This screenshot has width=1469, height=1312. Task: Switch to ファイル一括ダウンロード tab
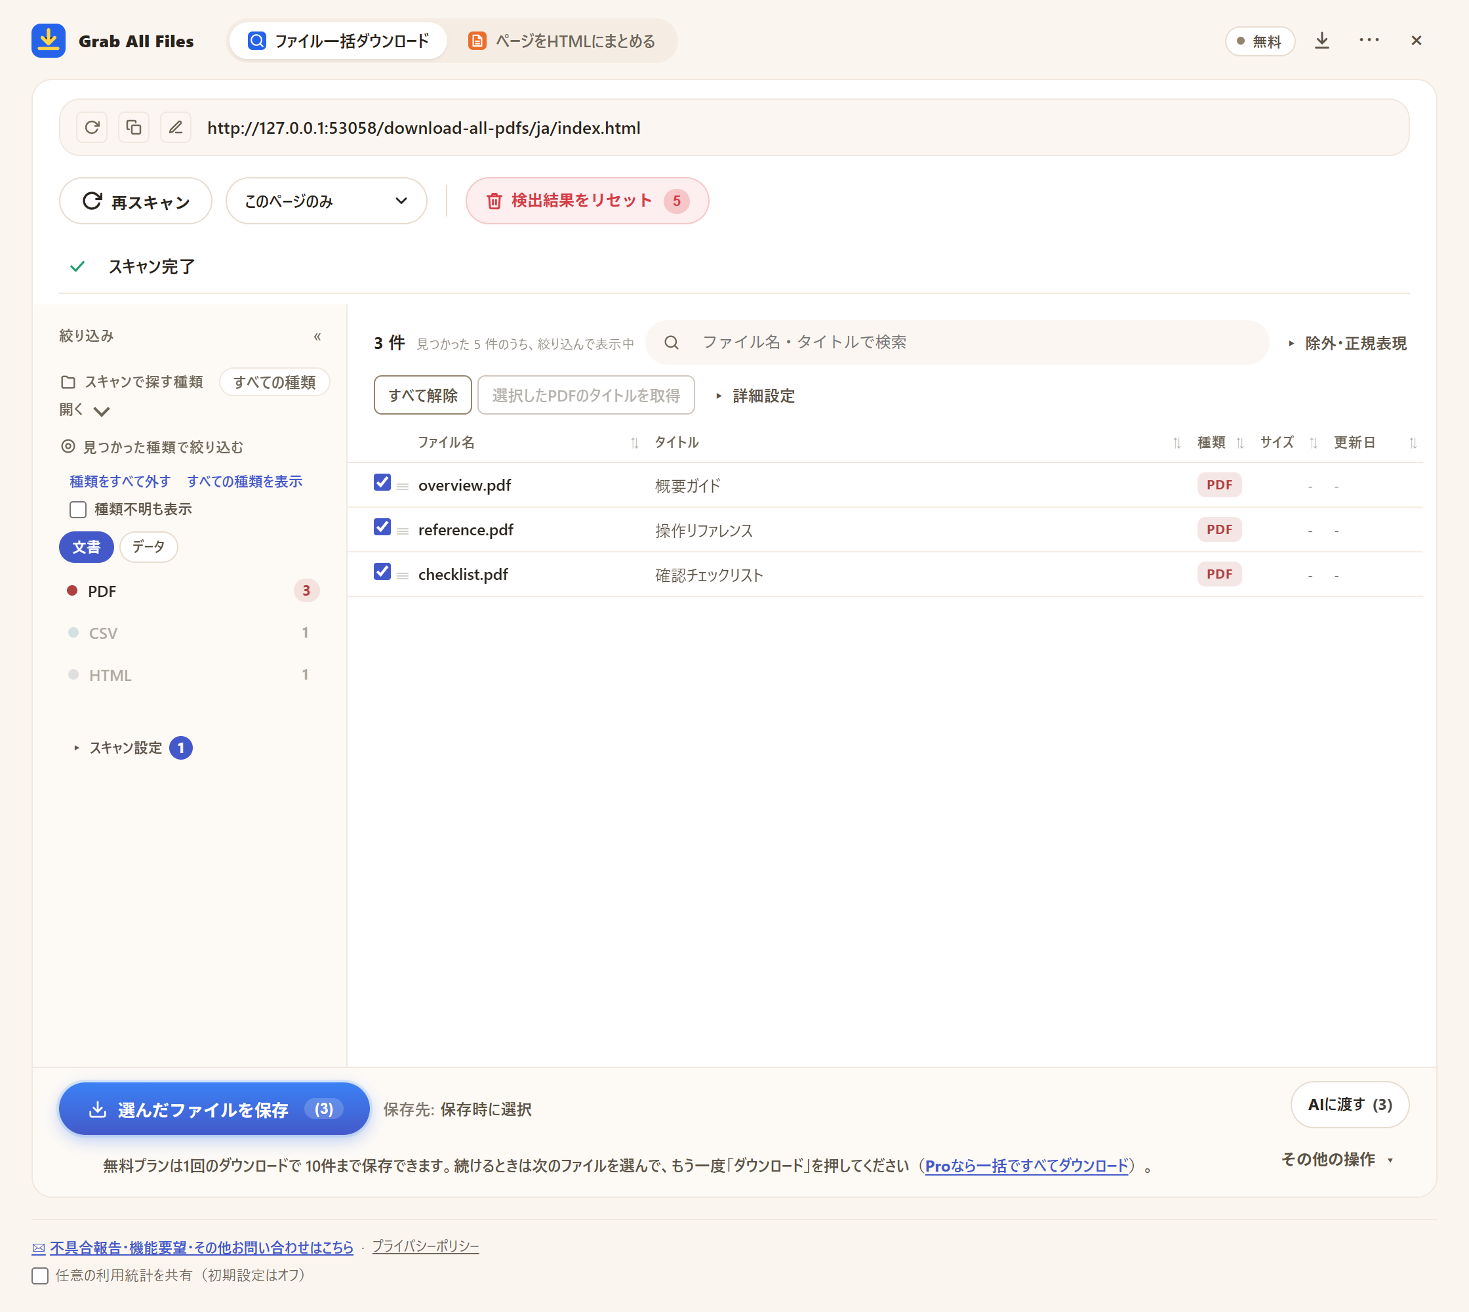[x=338, y=41]
